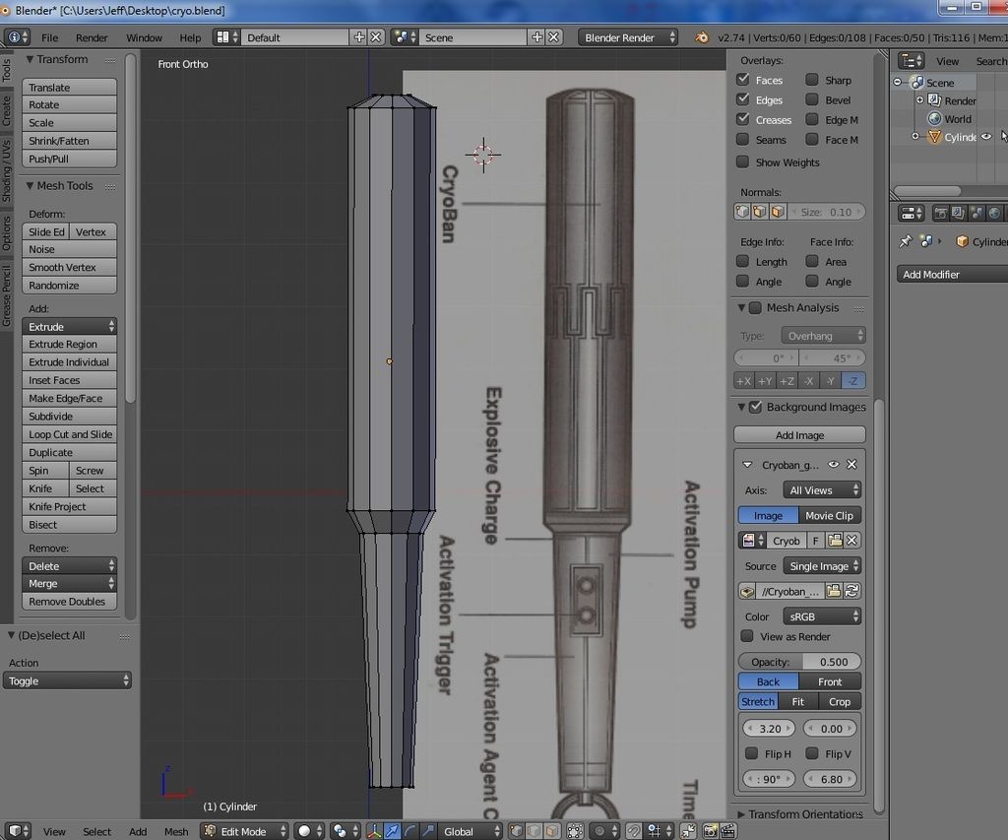The image size is (1008, 840).
Task: Click the Inset Faces button
Action: pyautogui.click(x=70, y=380)
